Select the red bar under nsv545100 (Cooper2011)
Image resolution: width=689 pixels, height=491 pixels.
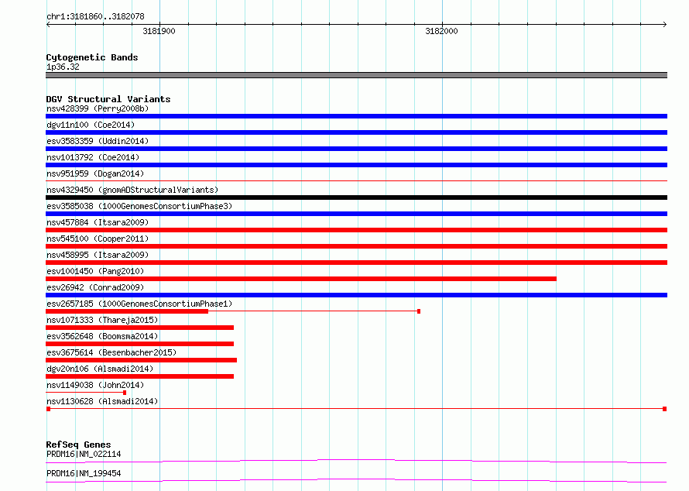click(x=356, y=246)
